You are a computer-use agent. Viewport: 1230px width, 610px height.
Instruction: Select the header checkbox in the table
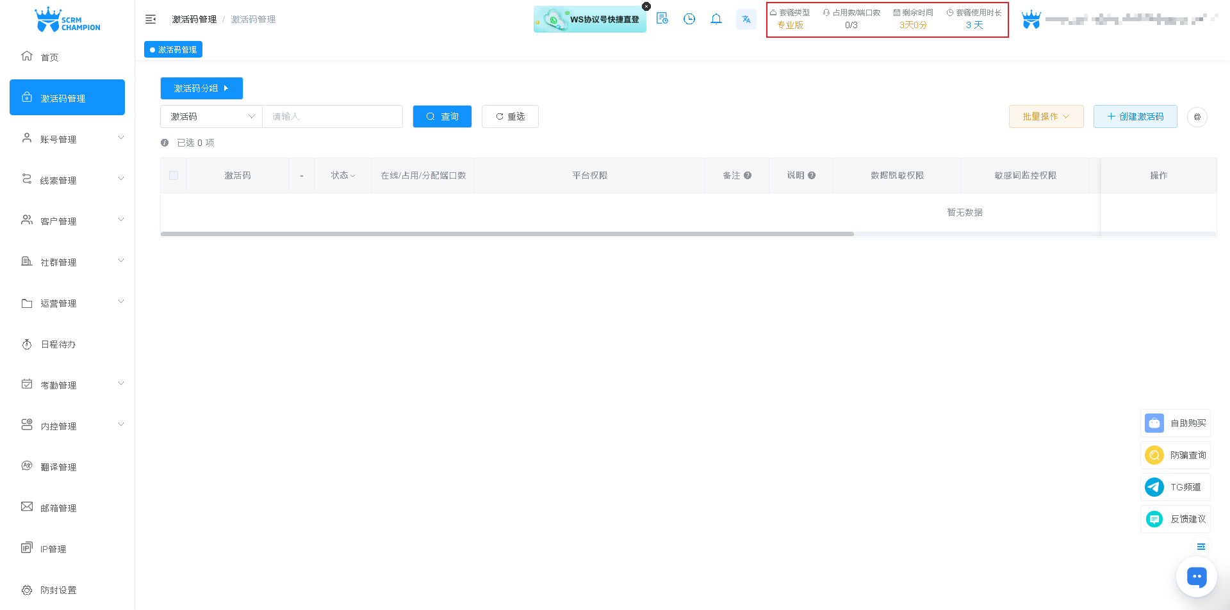[173, 175]
